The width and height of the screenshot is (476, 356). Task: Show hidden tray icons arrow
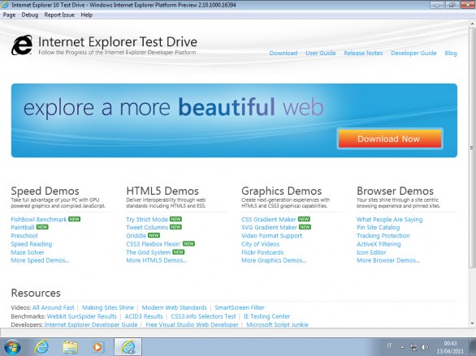pyautogui.click(x=403, y=347)
